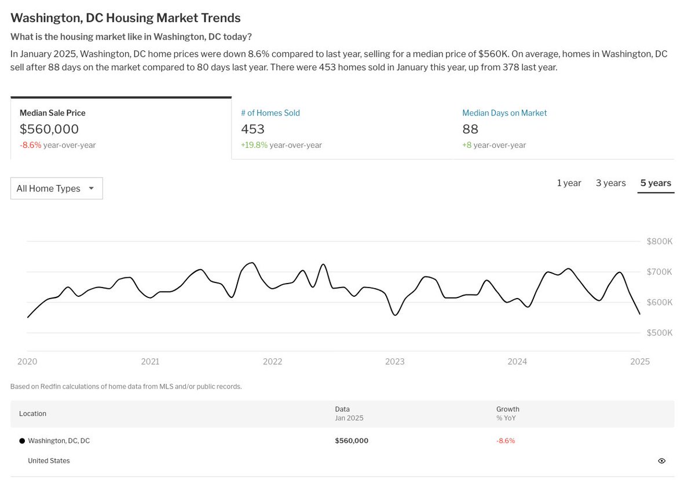Select the 3 years time range
The height and width of the screenshot is (483, 695).
pos(610,183)
